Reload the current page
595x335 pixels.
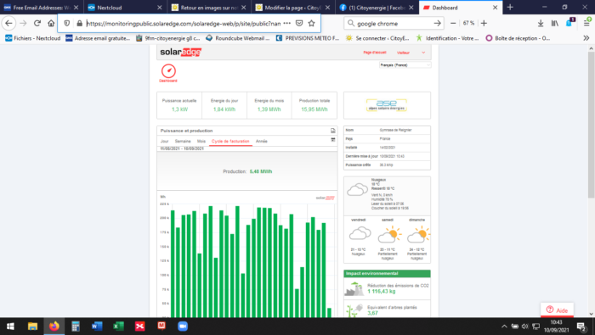(x=37, y=23)
